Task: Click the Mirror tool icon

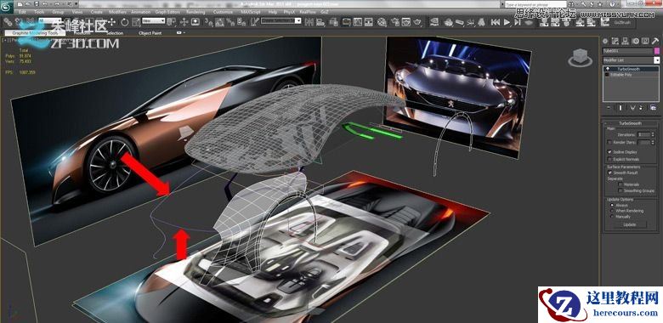Action: (310, 21)
